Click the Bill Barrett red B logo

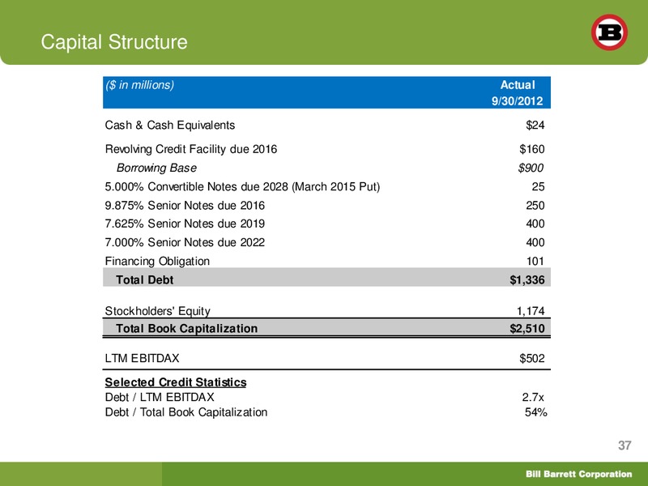pos(609,32)
